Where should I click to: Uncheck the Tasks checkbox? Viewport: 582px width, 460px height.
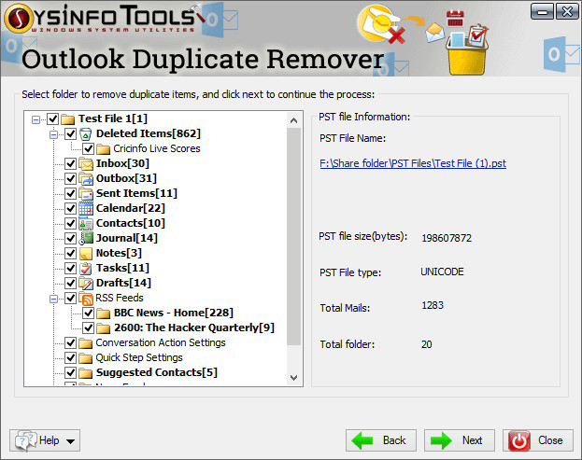(x=70, y=269)
